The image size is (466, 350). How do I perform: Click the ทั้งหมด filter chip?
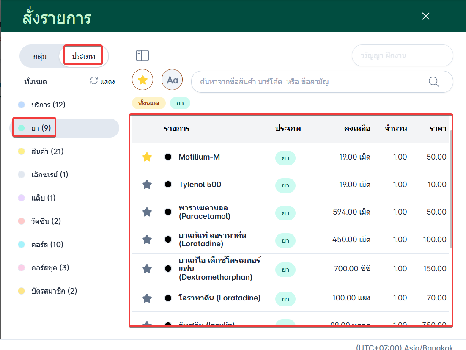[x=148, y=103]
